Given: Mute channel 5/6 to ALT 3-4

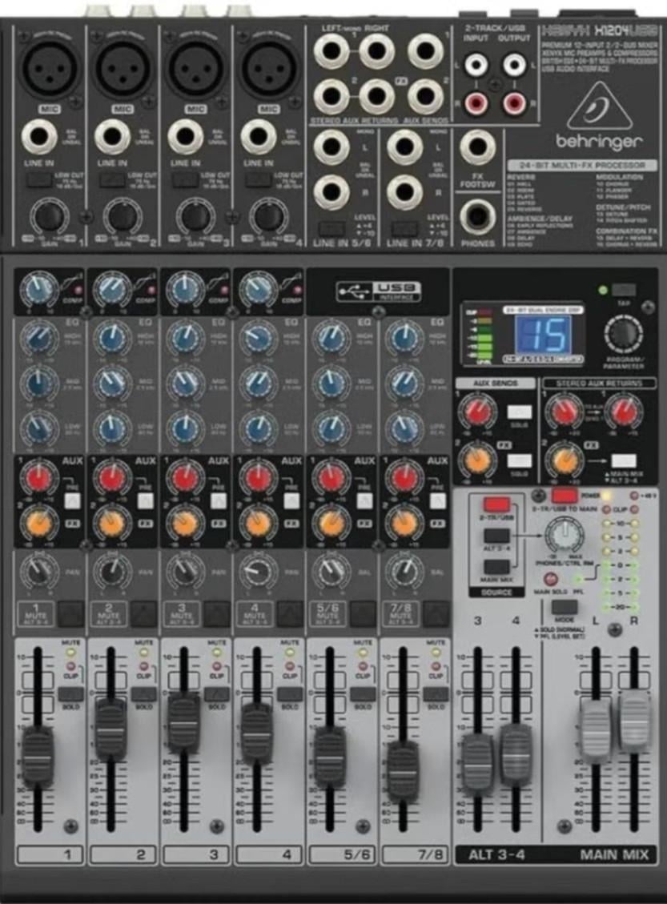Looking at the screenshot, I should (364, 615).
